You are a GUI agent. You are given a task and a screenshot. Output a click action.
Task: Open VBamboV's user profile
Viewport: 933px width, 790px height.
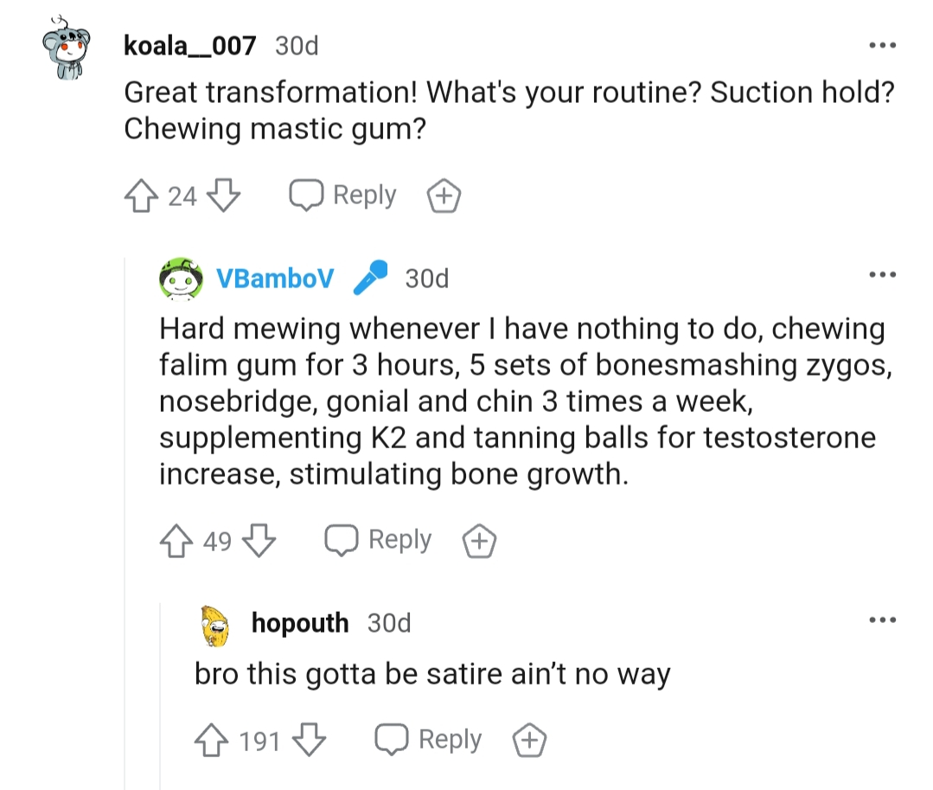[x=275, y=278]
